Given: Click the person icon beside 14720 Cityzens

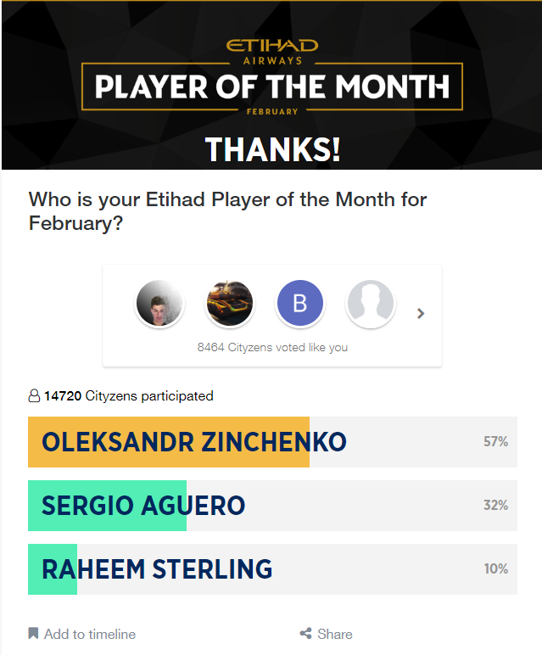Looking at the screenshot, I should coord(34,395).
